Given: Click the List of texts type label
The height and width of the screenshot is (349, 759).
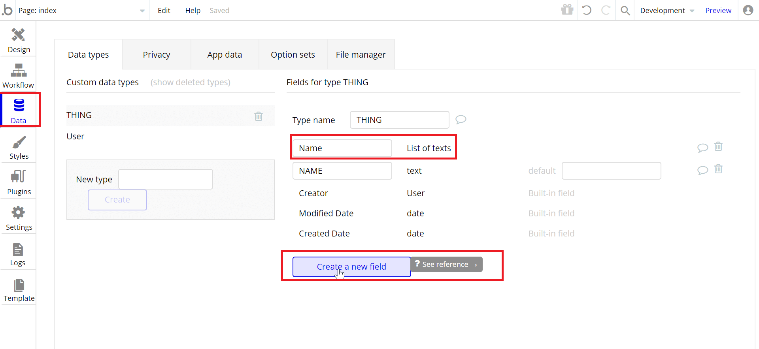Looking at the screenshot, I should pos(429,148).
